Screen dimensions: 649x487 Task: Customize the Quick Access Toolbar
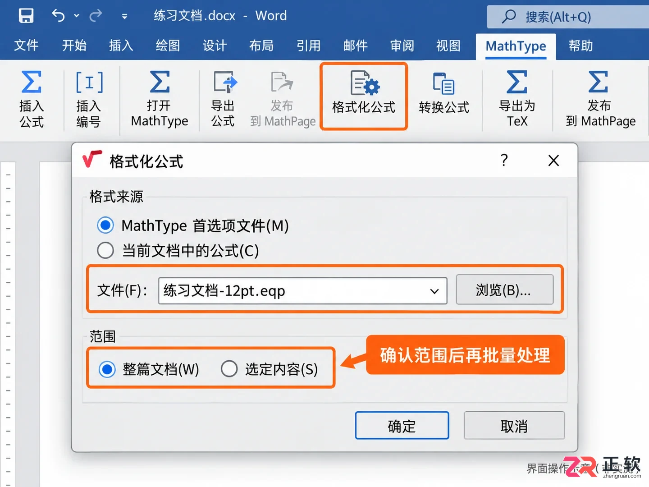click(124, 17)
